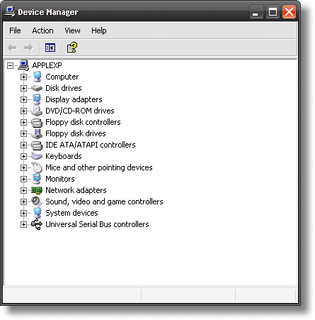Select the Floppy disk drives entry
Screen dimensions: 315x320
[x=76, y=133]
